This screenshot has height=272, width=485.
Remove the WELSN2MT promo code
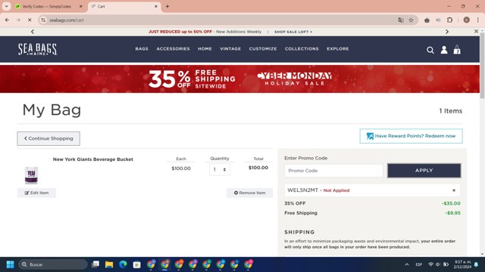[454, 190]
